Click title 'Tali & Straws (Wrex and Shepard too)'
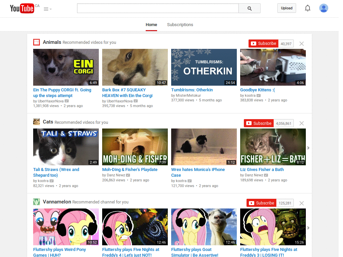This screenshot has height=257, width=343. pos(56,172)
